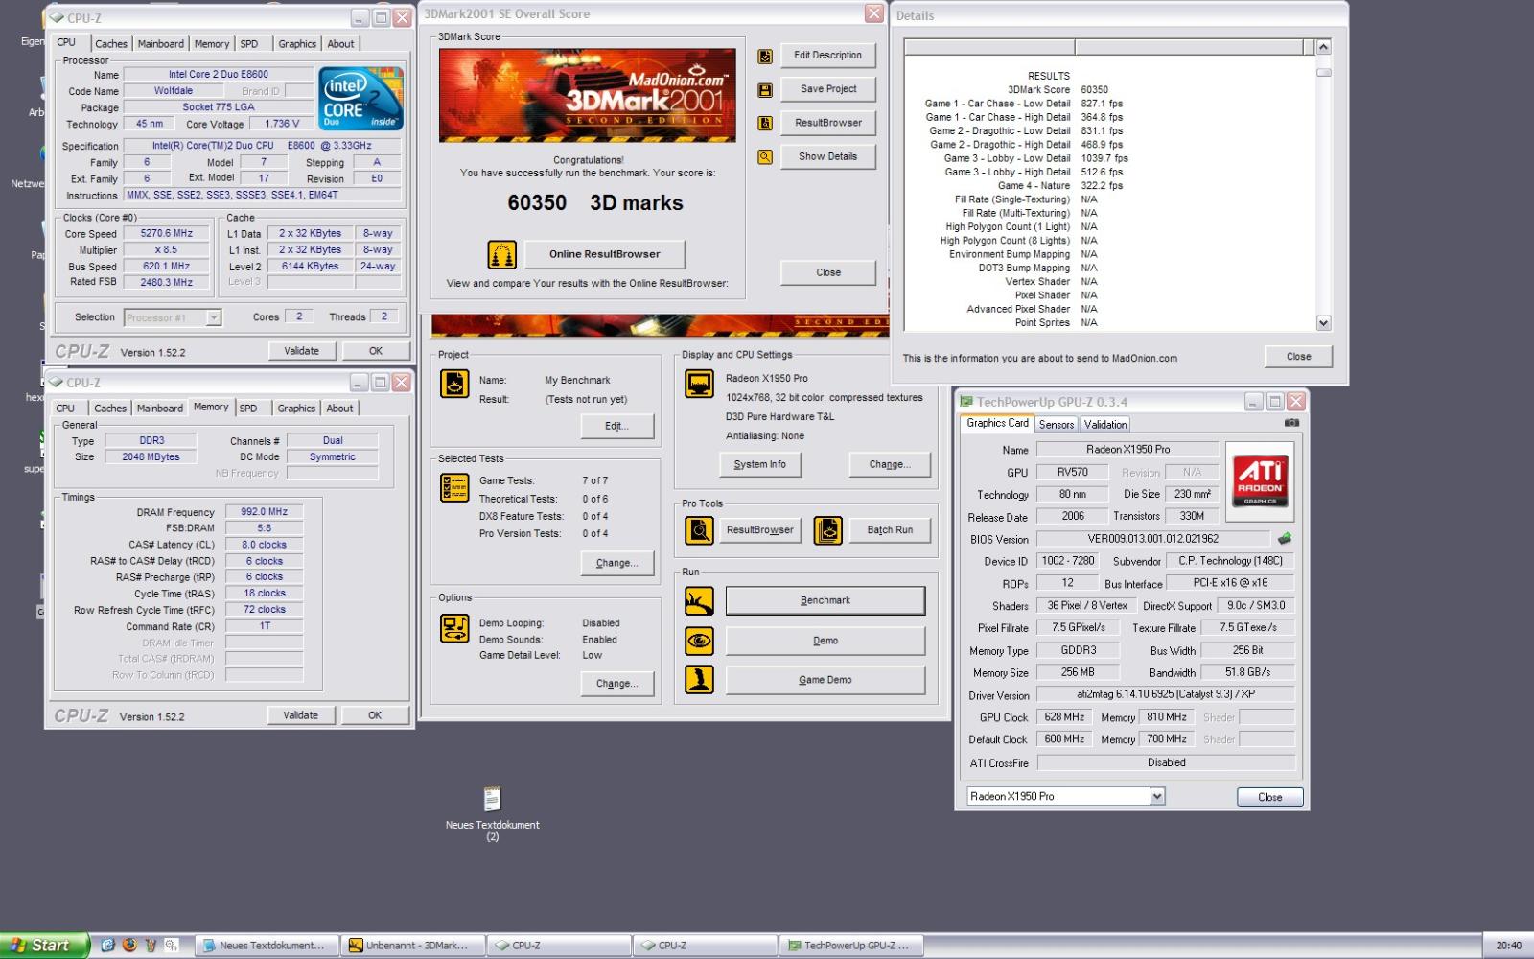Click the Options settings icon
The image size is (1534, 959).
click(x=454, y=628)
